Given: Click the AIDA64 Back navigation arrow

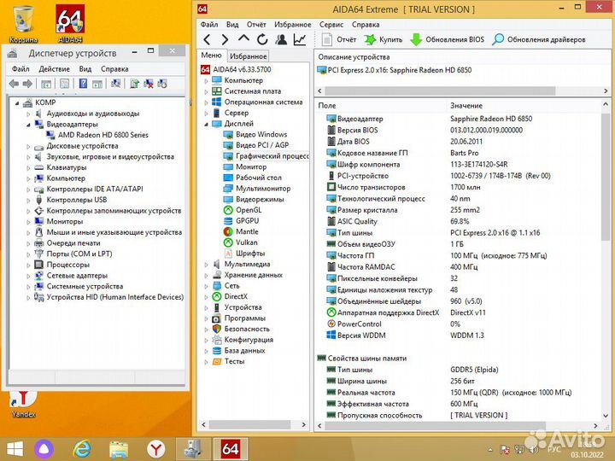Looking at the screenshot, I should point(206,39).
